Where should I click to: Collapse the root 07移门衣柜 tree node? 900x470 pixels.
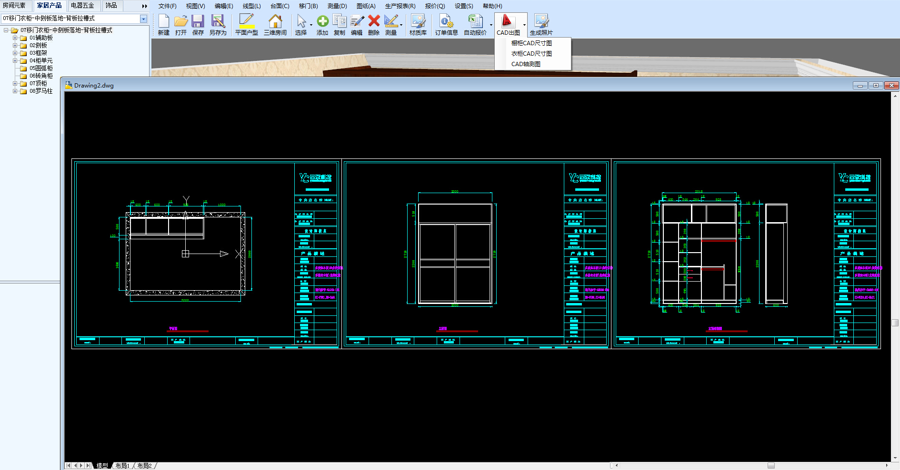[6, 30]
